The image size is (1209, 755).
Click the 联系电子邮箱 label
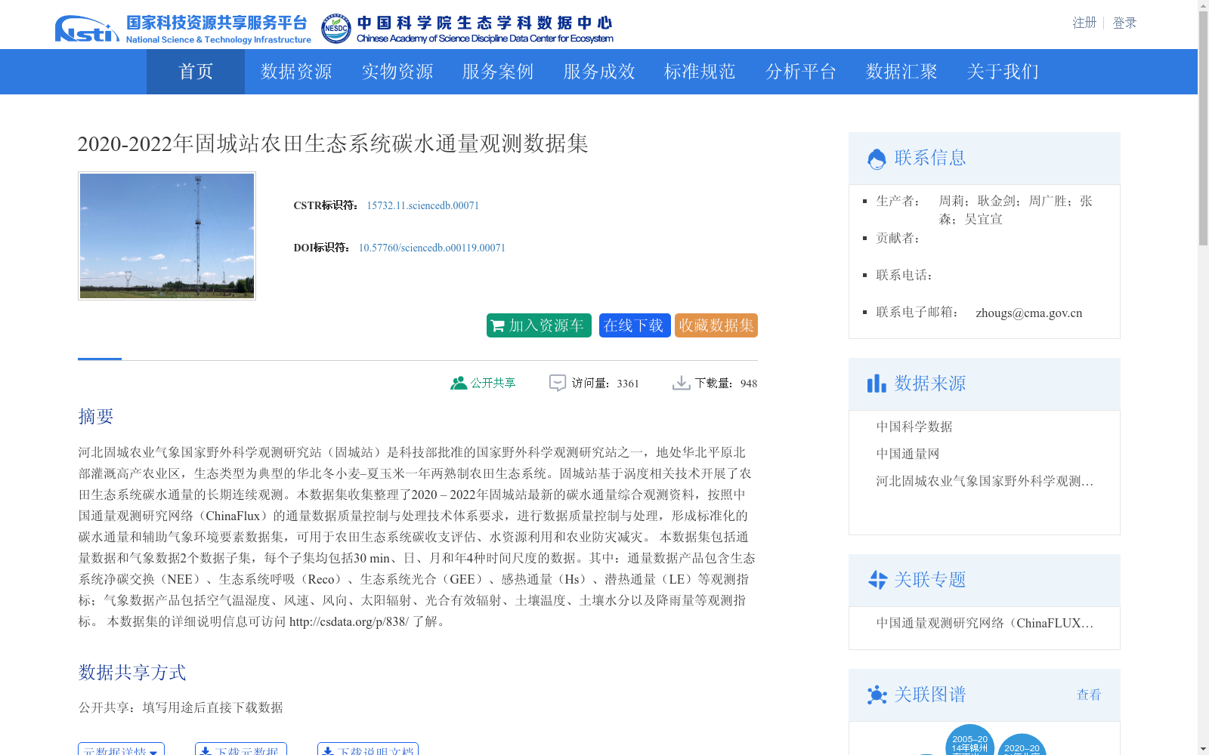[917, 313]
